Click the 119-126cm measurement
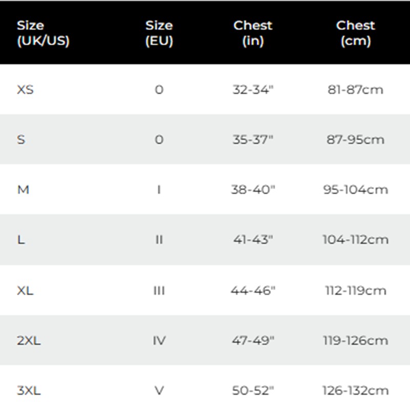410x410 pixels. (x=355, y=340)
